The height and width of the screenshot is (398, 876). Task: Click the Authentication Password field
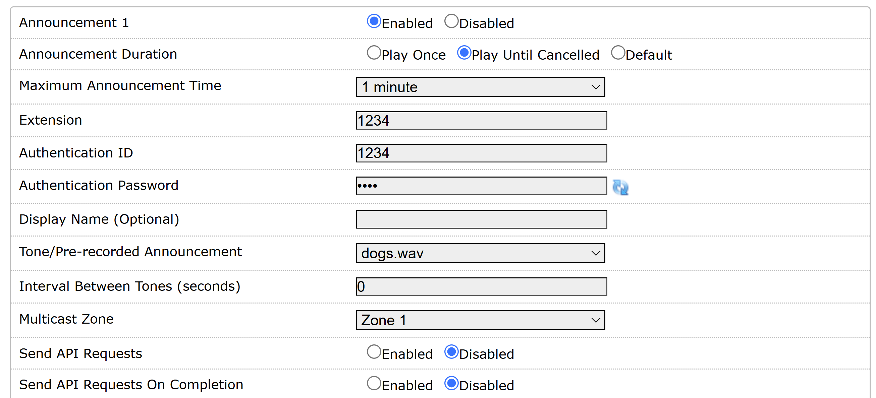[481, 186]
